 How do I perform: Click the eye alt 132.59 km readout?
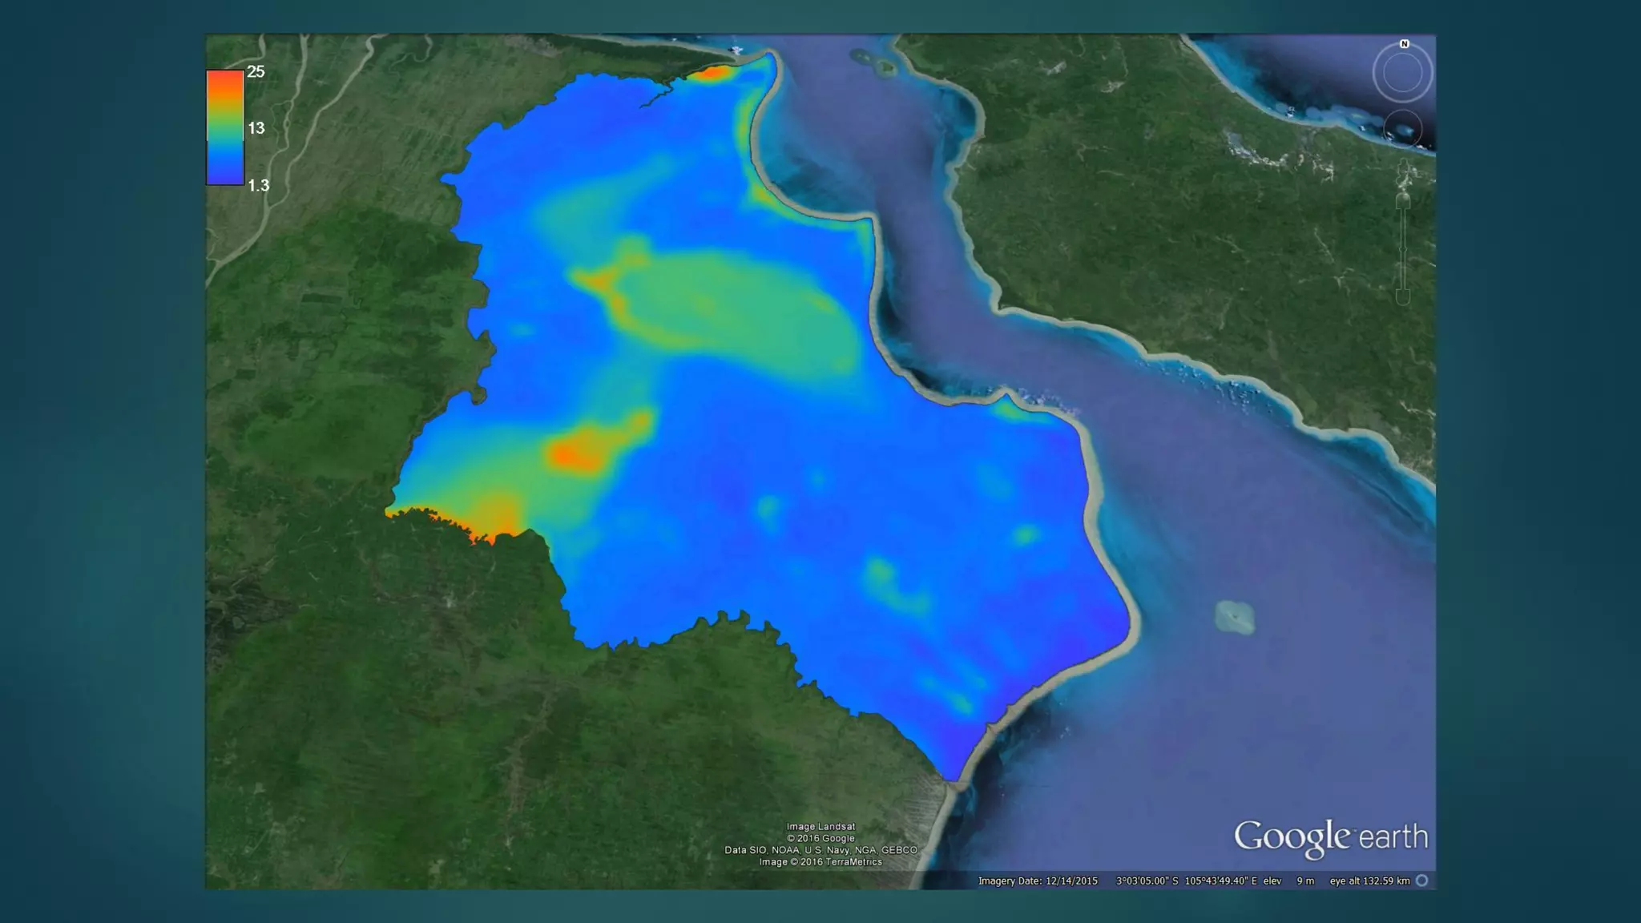pos(1369,881)
